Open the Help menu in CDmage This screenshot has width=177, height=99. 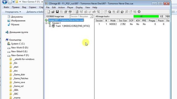[95, 7]
